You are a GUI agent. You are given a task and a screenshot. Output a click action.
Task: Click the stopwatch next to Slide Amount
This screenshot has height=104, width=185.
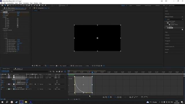pos(7,40)
